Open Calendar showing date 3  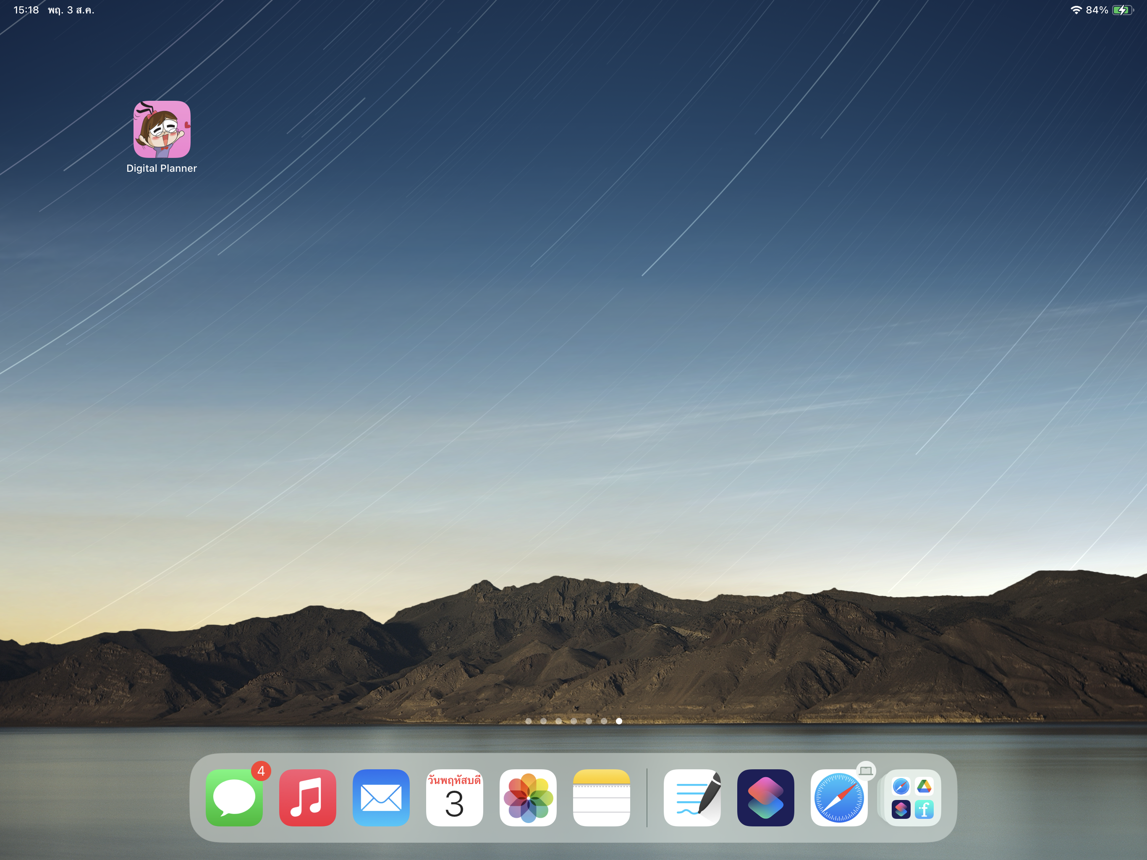click(x=454, y=797)
